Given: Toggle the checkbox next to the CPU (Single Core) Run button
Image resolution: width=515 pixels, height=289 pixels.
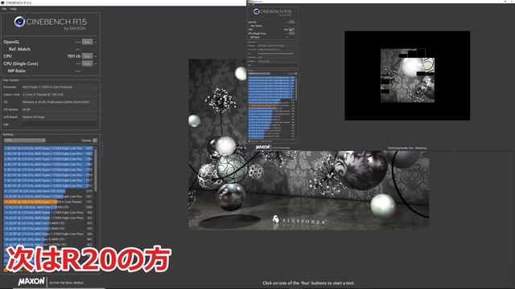Looking at the screenshot, I should pos(96,63).
